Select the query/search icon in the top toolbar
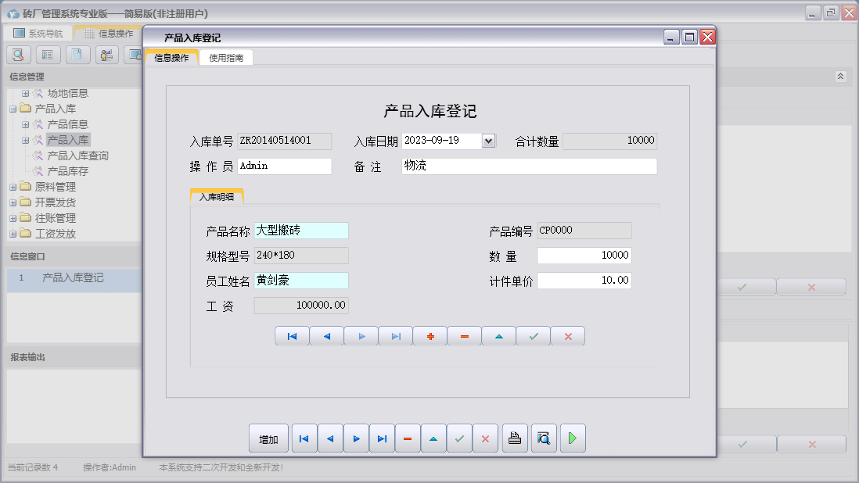 (17, 55)
